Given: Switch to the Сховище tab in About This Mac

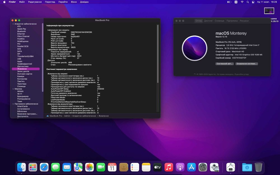Looking at the screenshot, I should (219, 21).
